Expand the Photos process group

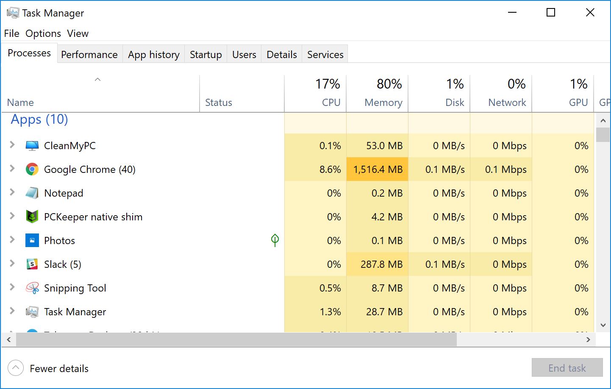(x=12, y=240)
